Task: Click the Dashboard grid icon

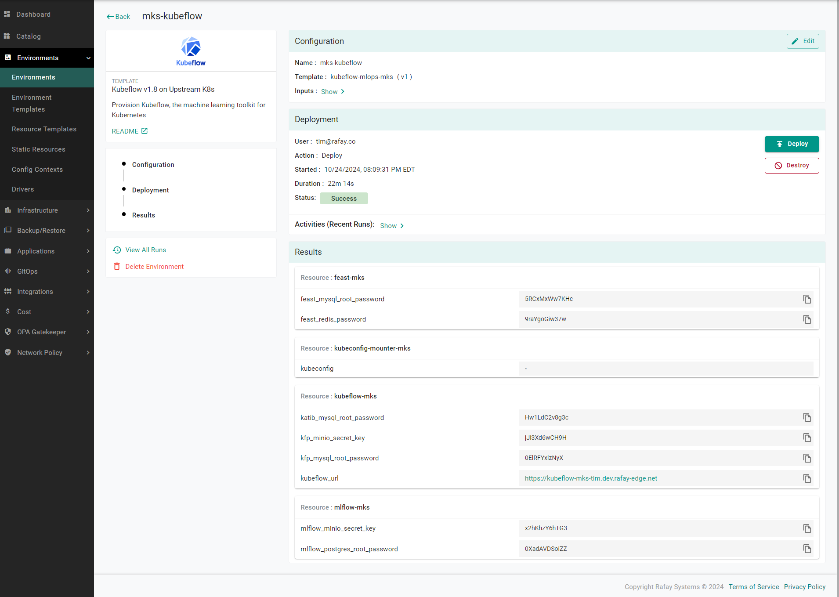Action: pos(7,14)
